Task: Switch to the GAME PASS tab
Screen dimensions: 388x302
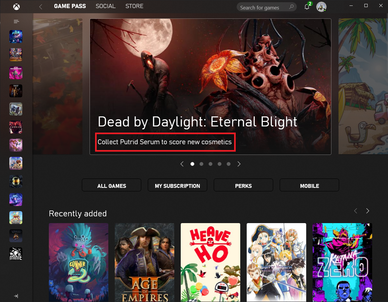Action: click(x=70, y=6)
